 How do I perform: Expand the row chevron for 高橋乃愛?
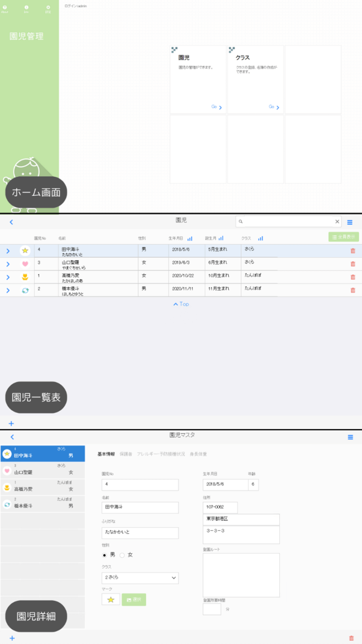click(x=8, y=277)
